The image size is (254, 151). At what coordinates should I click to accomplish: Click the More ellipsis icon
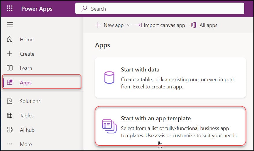10,144
